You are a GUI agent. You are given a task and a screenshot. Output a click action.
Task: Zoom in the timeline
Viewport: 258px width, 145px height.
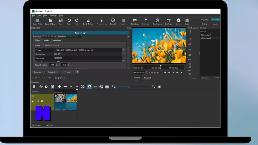[x=153, y=87]
